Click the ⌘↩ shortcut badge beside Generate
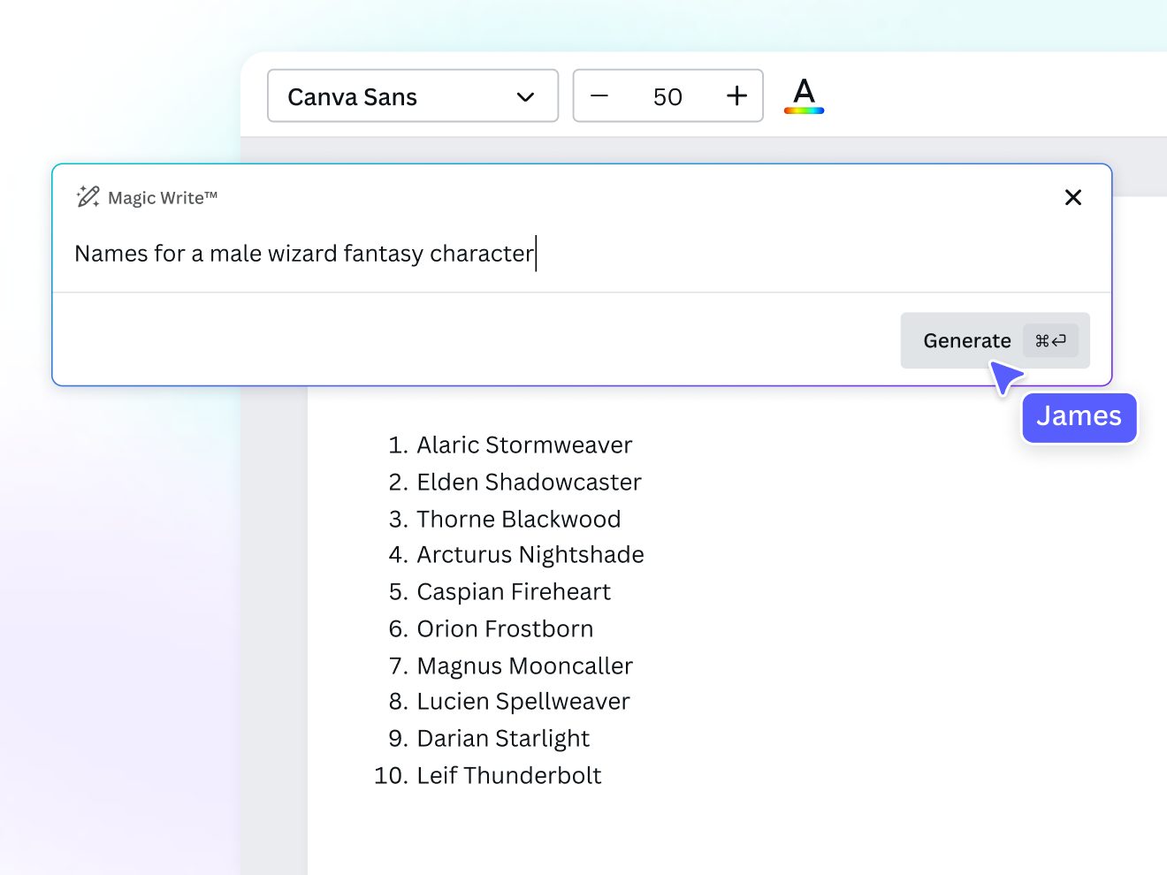The width and height of the screenshot is (1167, 875). [x=1051, y=339]
